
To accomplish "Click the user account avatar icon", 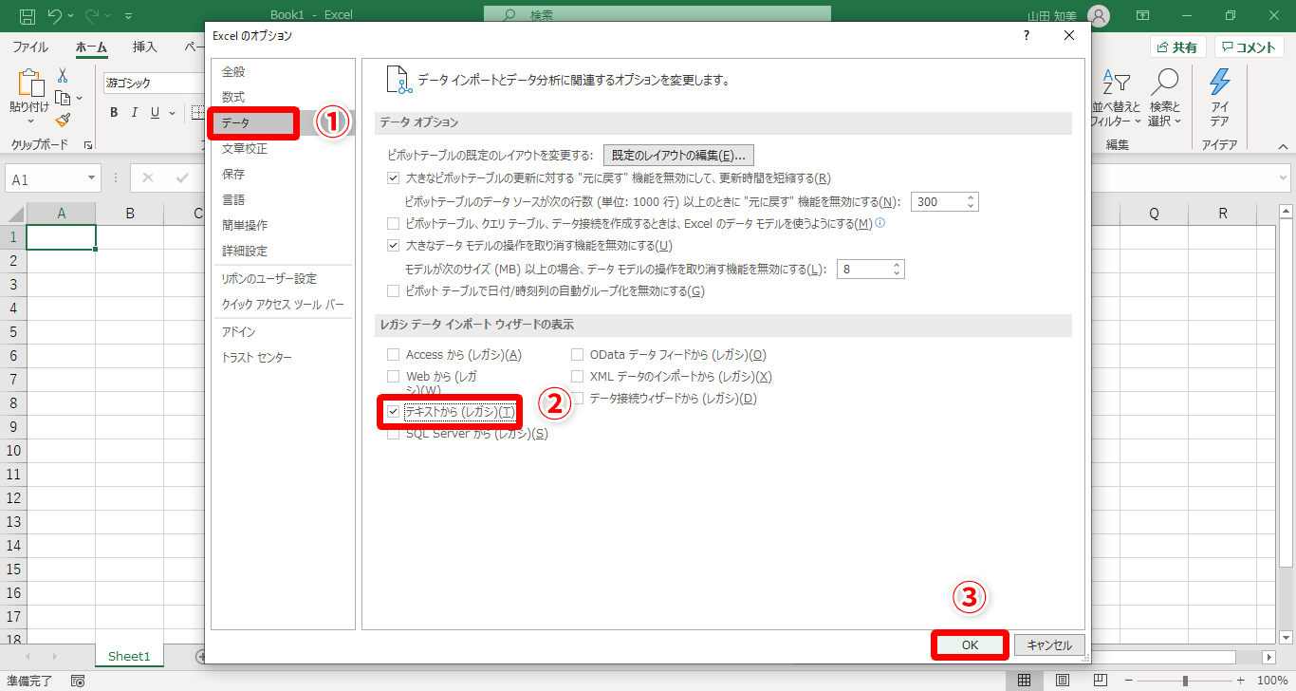I will tap(1098, 15).
